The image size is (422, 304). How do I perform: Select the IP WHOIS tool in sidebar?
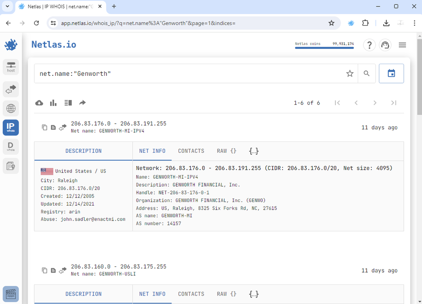point(11,127)
